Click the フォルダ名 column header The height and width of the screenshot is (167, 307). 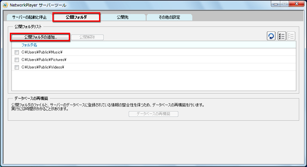point(29,45)
